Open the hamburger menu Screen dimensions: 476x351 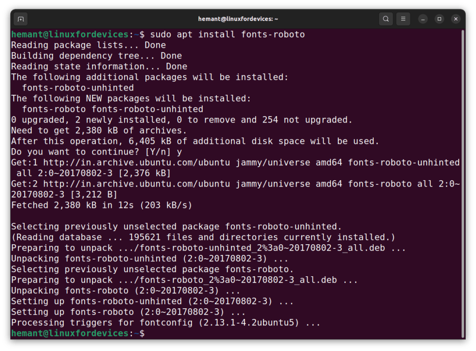point(403,19)
